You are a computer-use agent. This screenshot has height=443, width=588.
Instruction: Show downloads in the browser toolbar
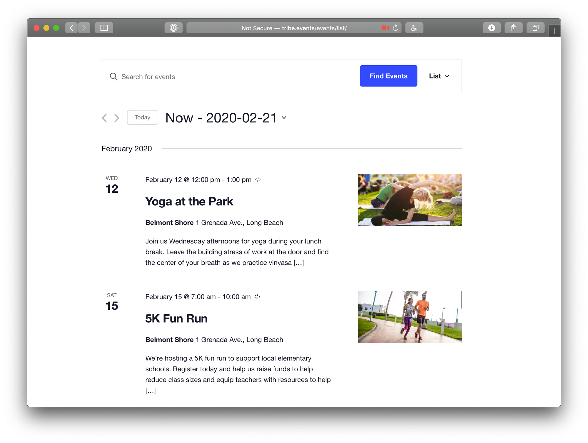click(x=491, y=28)
